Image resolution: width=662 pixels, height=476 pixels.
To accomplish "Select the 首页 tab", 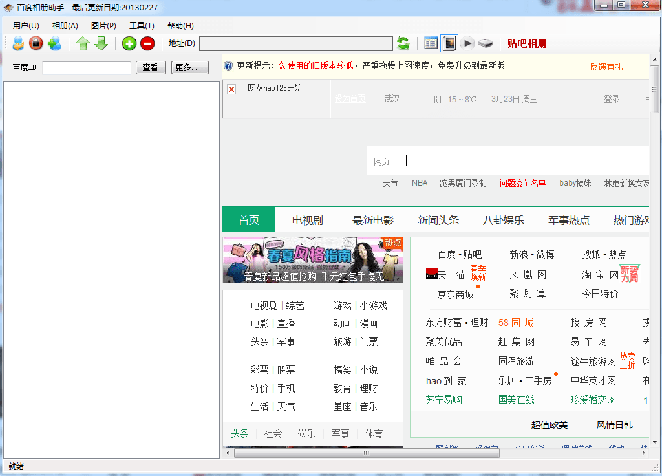I will [x=249, y=220].
